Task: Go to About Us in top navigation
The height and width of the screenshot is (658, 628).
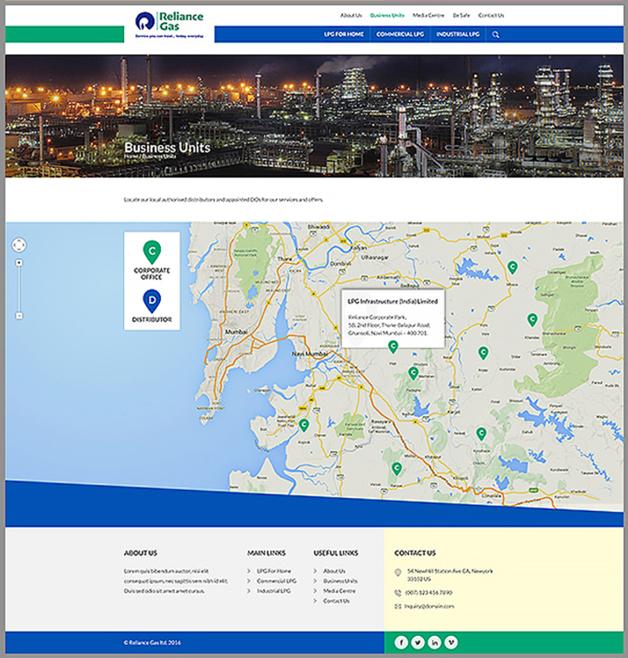Action: (x=351, y=15)
